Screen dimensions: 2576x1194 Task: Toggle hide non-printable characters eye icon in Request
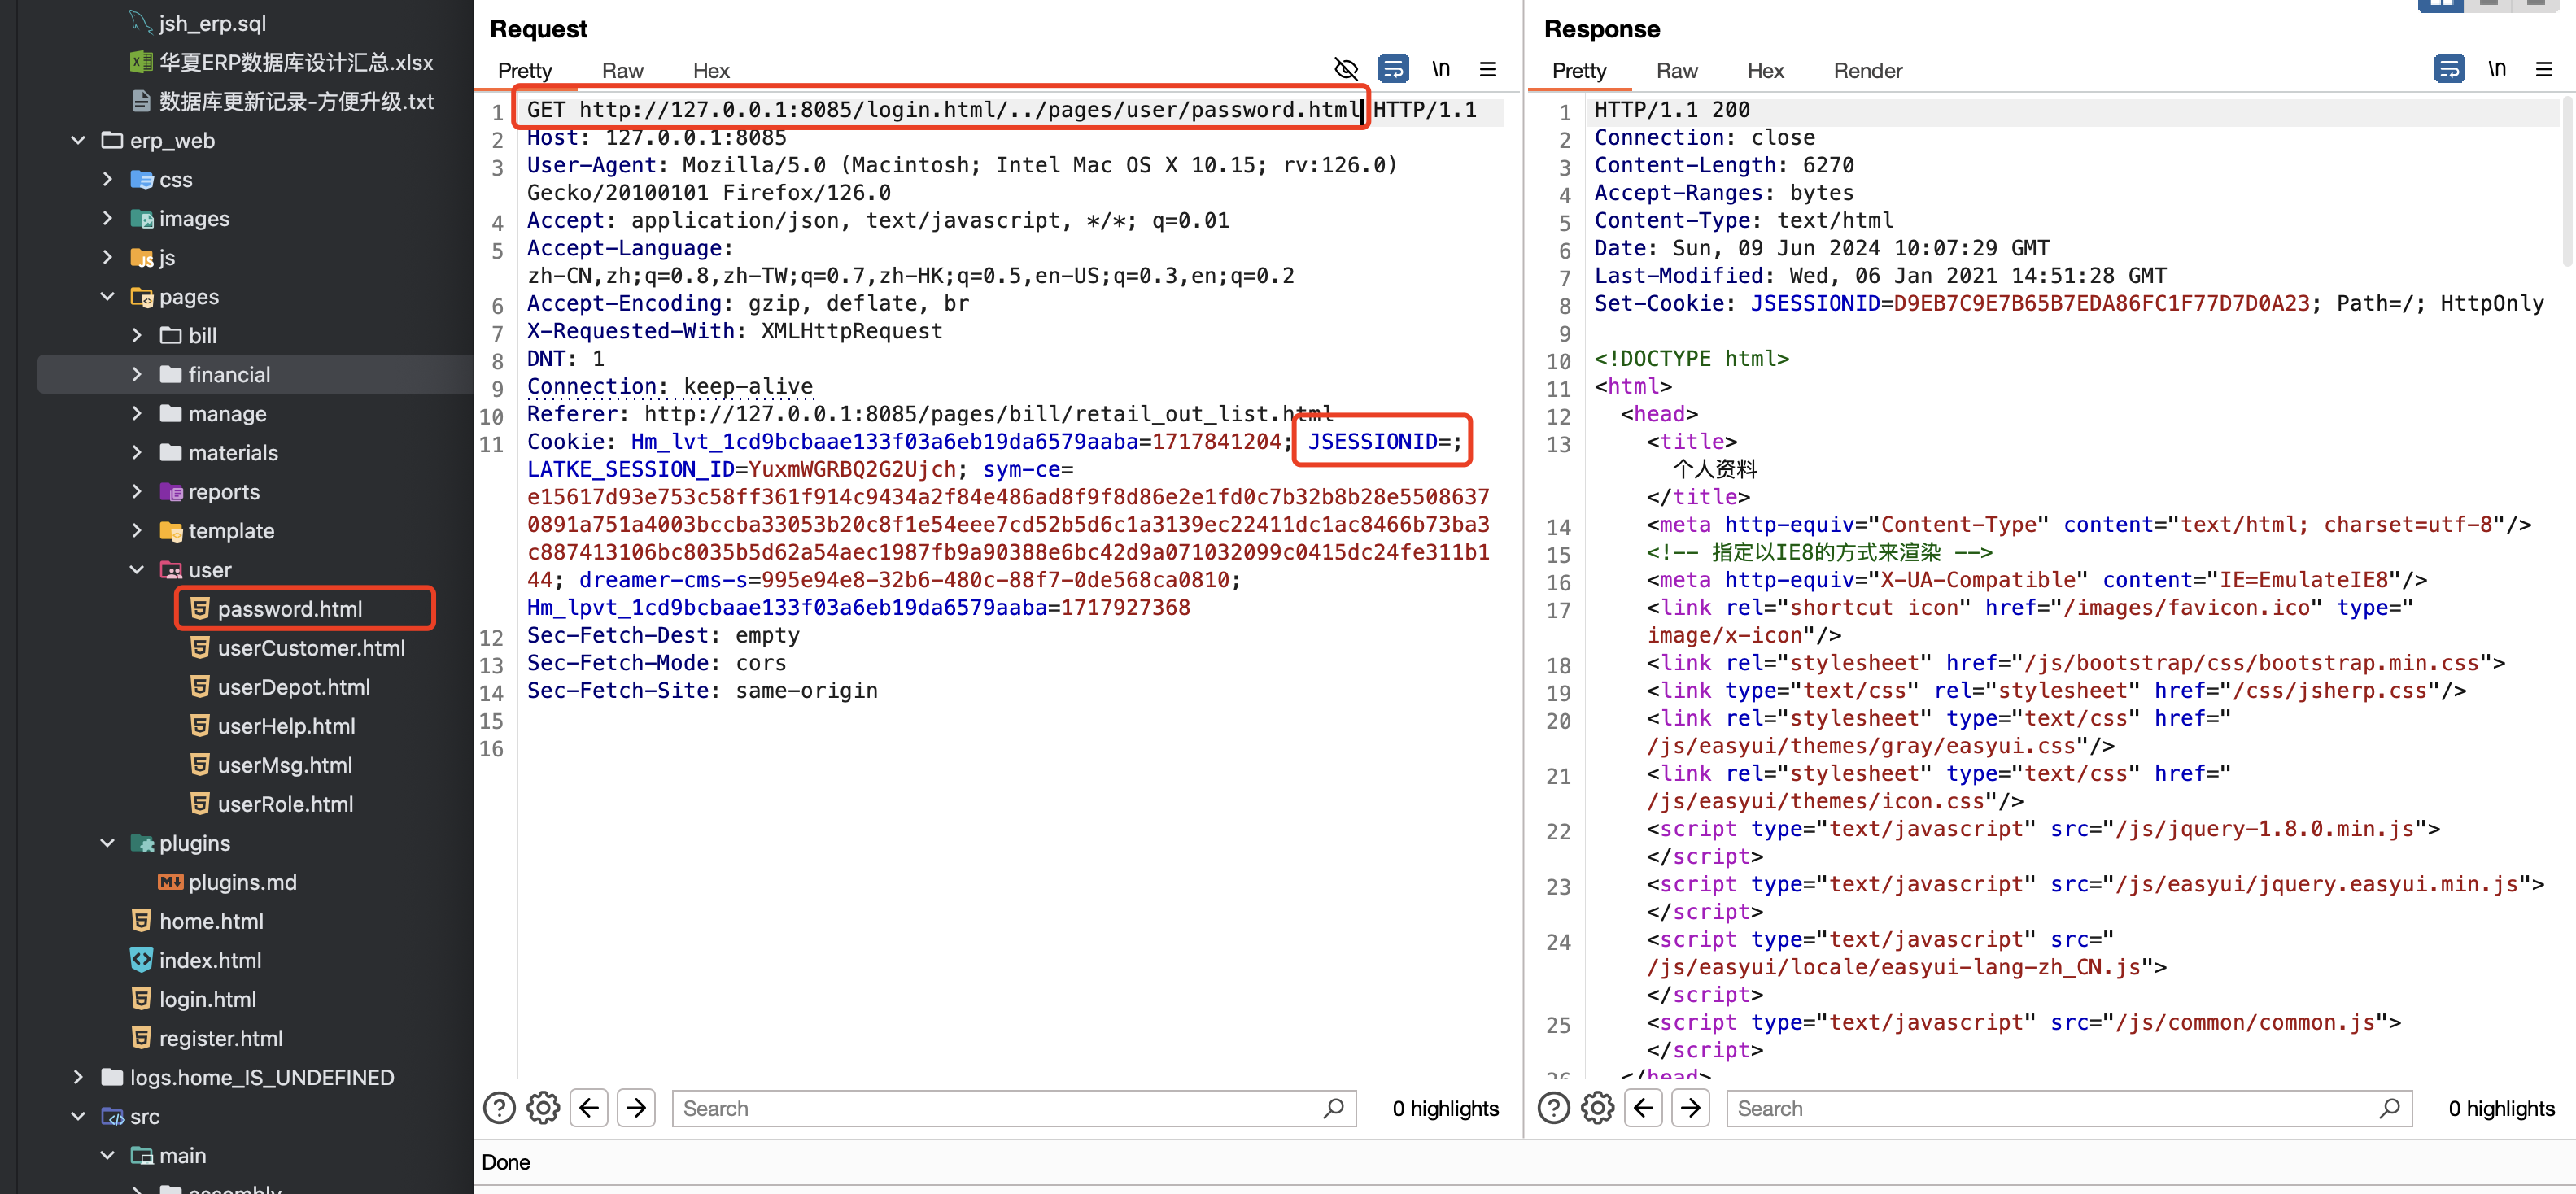(x=1346, y=69)
